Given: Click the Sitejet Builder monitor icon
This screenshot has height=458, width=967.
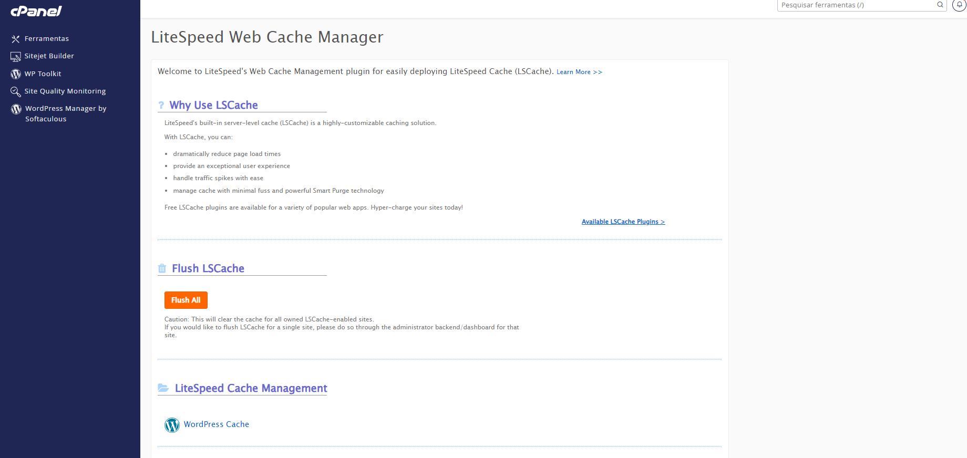Looking at the screenshot, I should tap(16, 56).
